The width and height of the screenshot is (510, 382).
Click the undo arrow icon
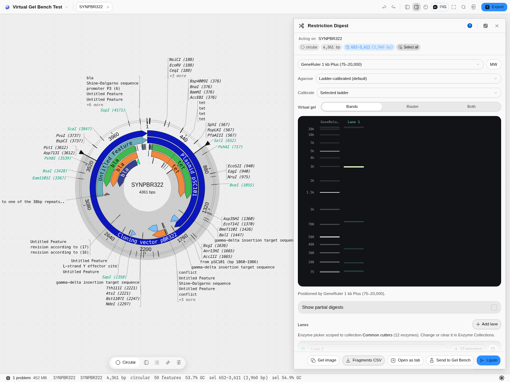[384, 7]
